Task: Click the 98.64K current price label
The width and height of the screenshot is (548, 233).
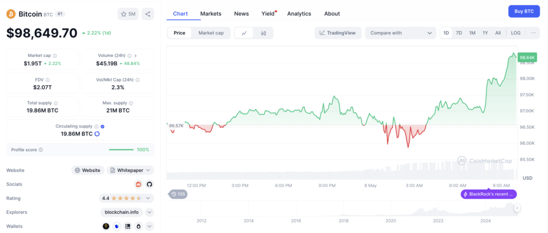Action: tap(527, 57)
